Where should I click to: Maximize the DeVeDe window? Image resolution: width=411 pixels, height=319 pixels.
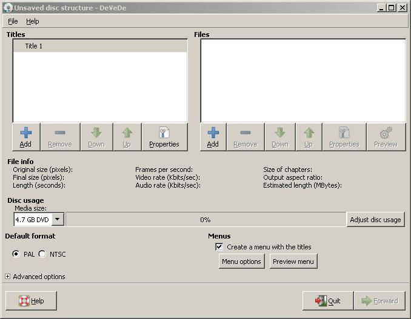[x=392, y=8]
